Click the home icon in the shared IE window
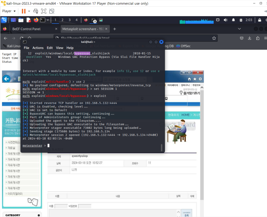267x217 pixels. pos(189,79)
